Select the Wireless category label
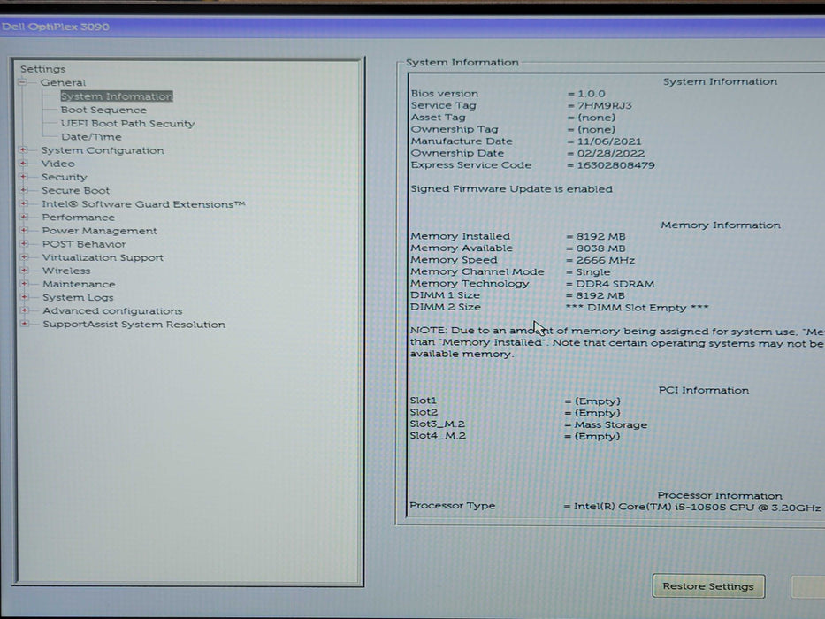Image resolution: width=825 pixels, height=619 pixels. pyautogui.click(x=66, y=271)
